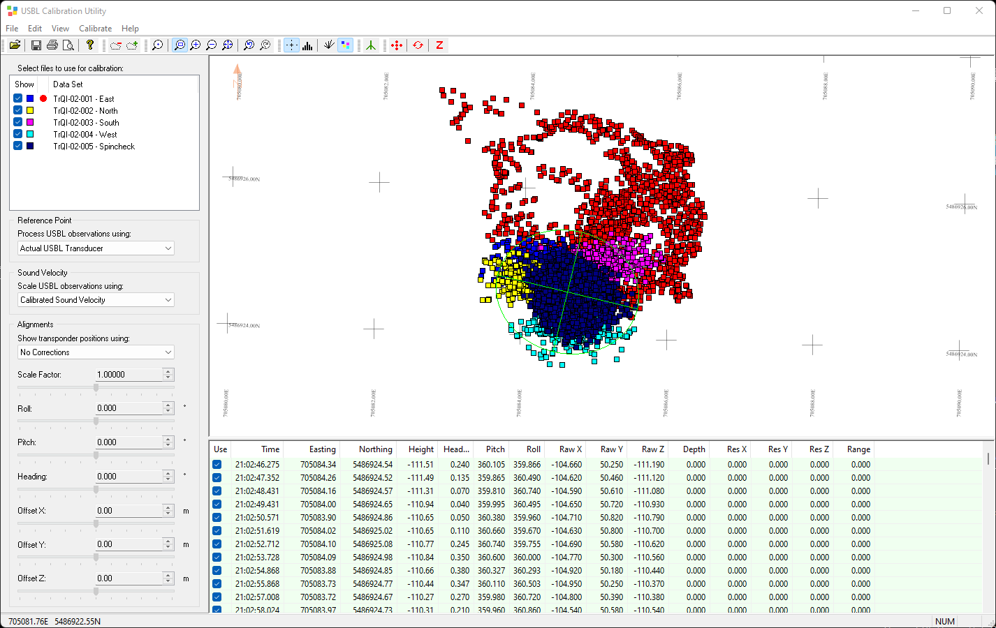Click the Zoom Extents toolbar icon

point(228,45)
